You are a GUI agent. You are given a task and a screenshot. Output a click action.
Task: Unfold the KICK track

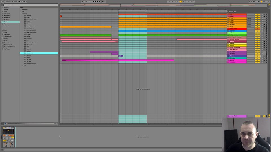click(228, 14)
